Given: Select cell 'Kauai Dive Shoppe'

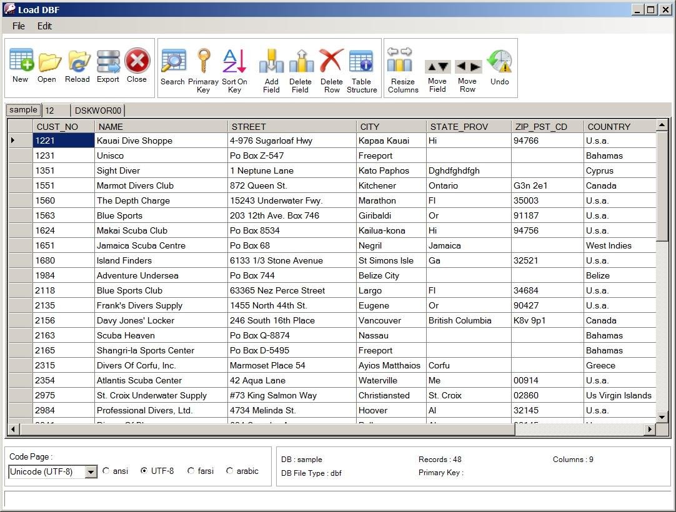Looking at the screenshot, I should 161,140.
